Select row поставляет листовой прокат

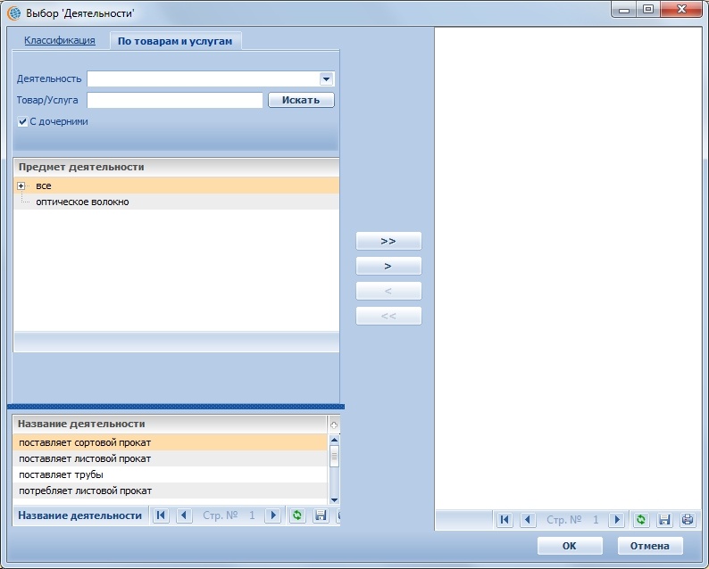[x=170, y=458]
